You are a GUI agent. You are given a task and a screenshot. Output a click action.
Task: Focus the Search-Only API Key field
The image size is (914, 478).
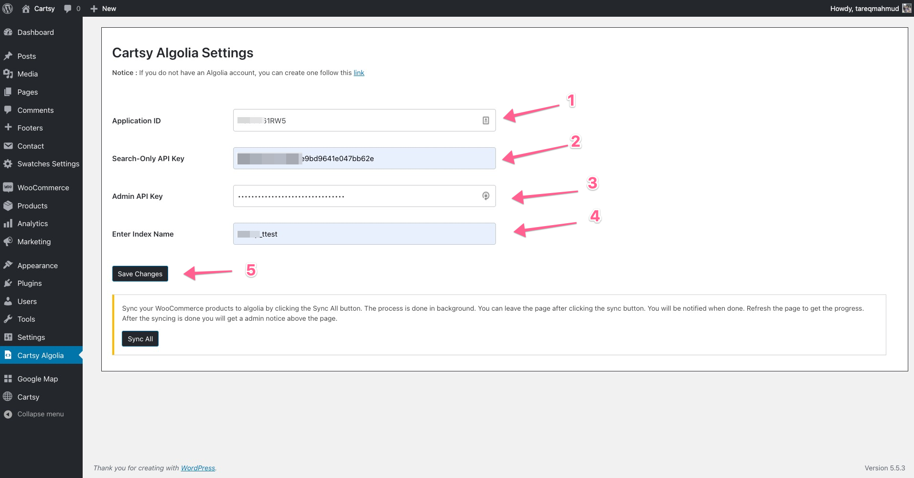pyautogui.click(x=364, y=158)
